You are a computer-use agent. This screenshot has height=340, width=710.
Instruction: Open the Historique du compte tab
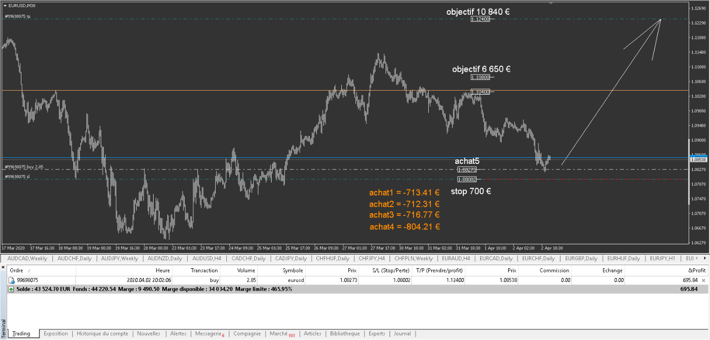pos(102,333)
